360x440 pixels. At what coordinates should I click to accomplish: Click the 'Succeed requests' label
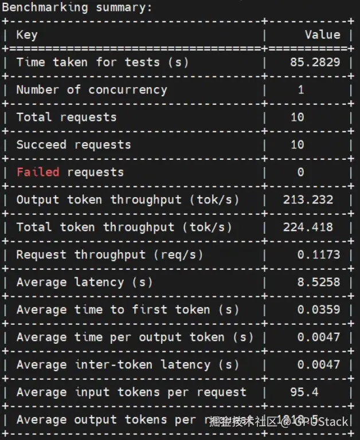coord(73,145)
